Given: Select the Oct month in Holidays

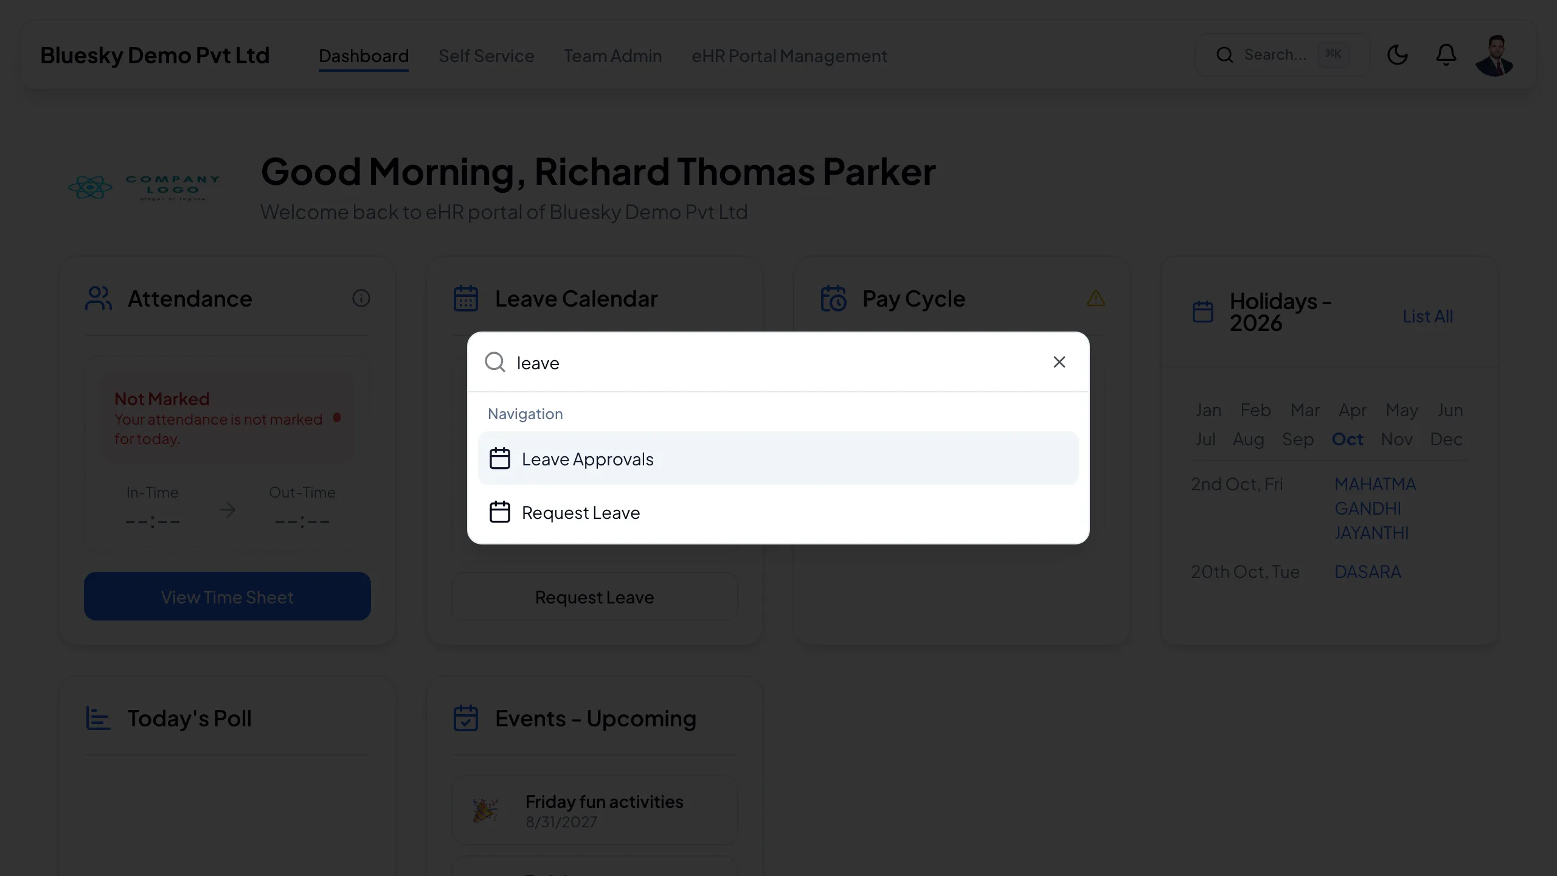Looking at the screenshot, I should tap(1347, 439).
